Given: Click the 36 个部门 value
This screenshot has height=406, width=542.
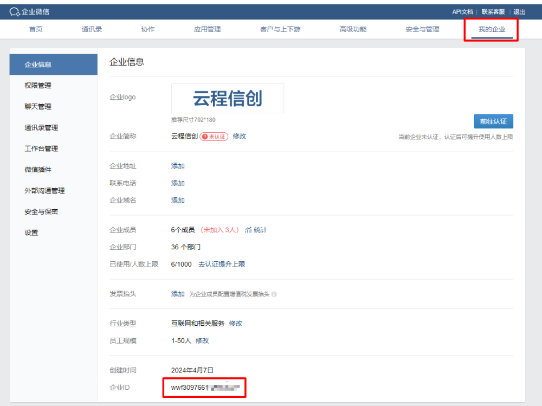Looking at the screenshot, I should [x=185, y=247].
